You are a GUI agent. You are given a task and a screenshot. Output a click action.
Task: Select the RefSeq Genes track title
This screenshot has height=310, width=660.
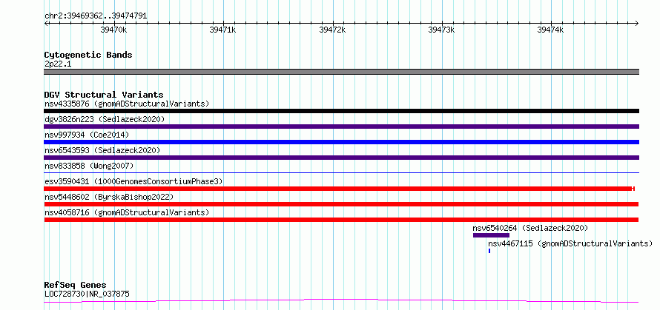tap(76, 286)
